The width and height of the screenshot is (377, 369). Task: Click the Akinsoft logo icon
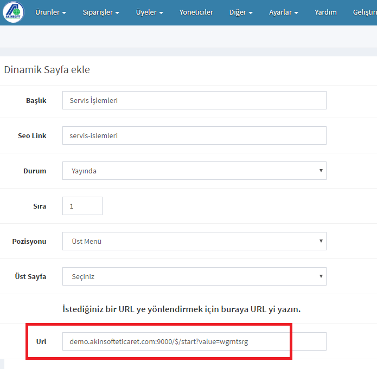[13, 12]
